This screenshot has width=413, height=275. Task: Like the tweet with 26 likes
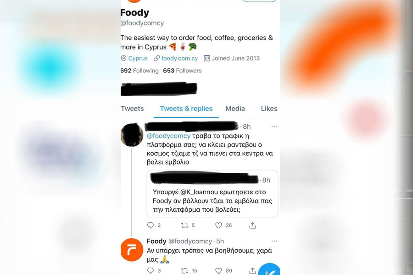218,225
